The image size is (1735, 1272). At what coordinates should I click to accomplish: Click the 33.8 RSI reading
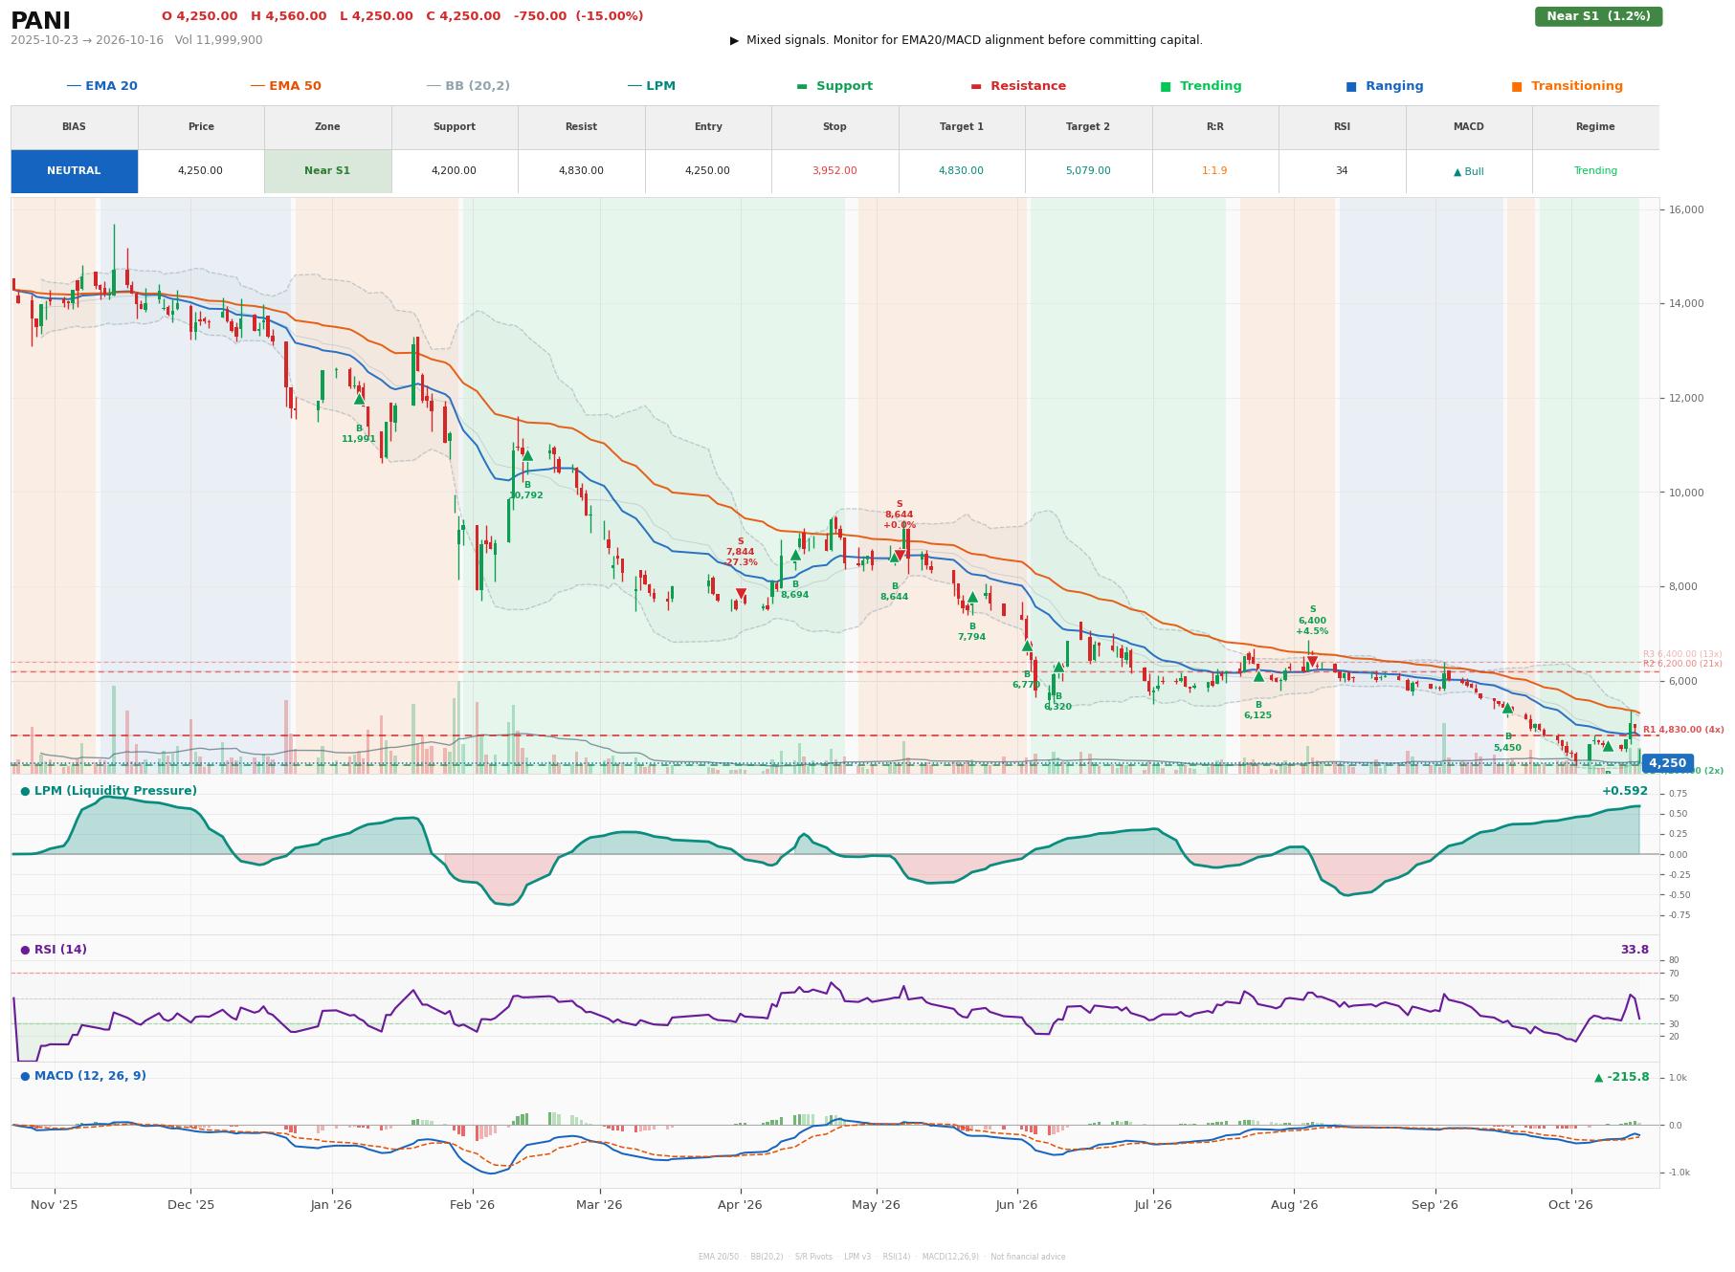[x=1635, y=950]
